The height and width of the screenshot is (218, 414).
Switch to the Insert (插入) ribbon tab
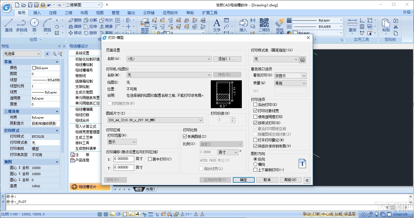[37, 13]
